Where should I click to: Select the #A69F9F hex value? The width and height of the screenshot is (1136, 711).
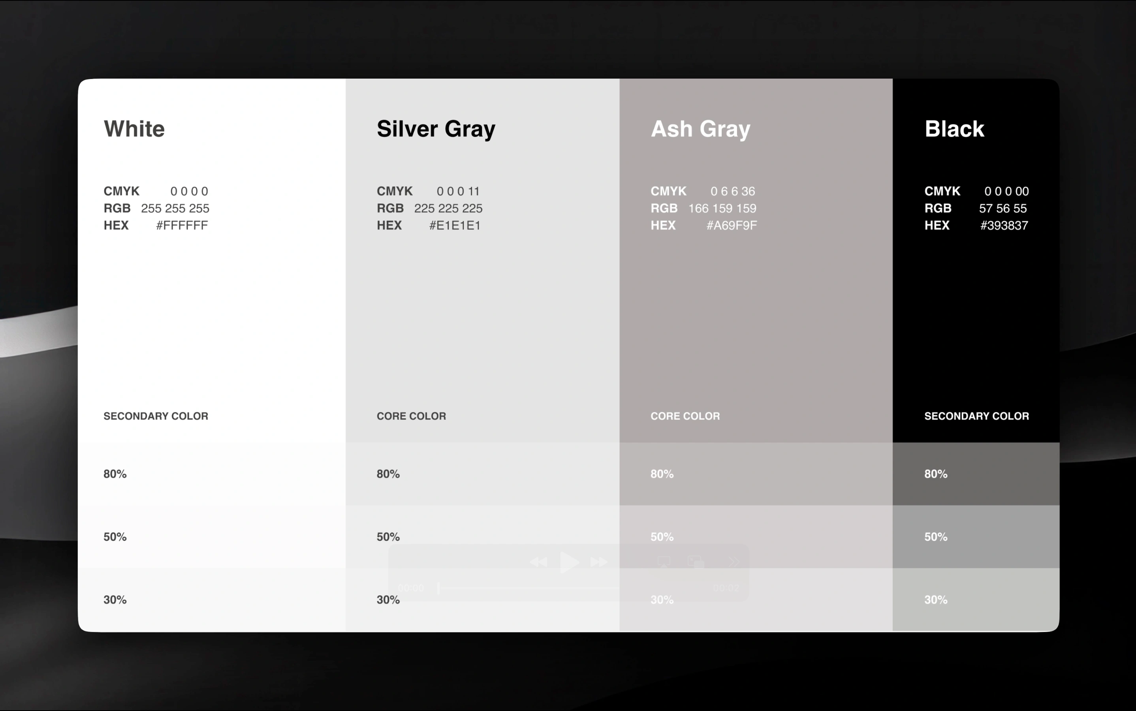731,225
